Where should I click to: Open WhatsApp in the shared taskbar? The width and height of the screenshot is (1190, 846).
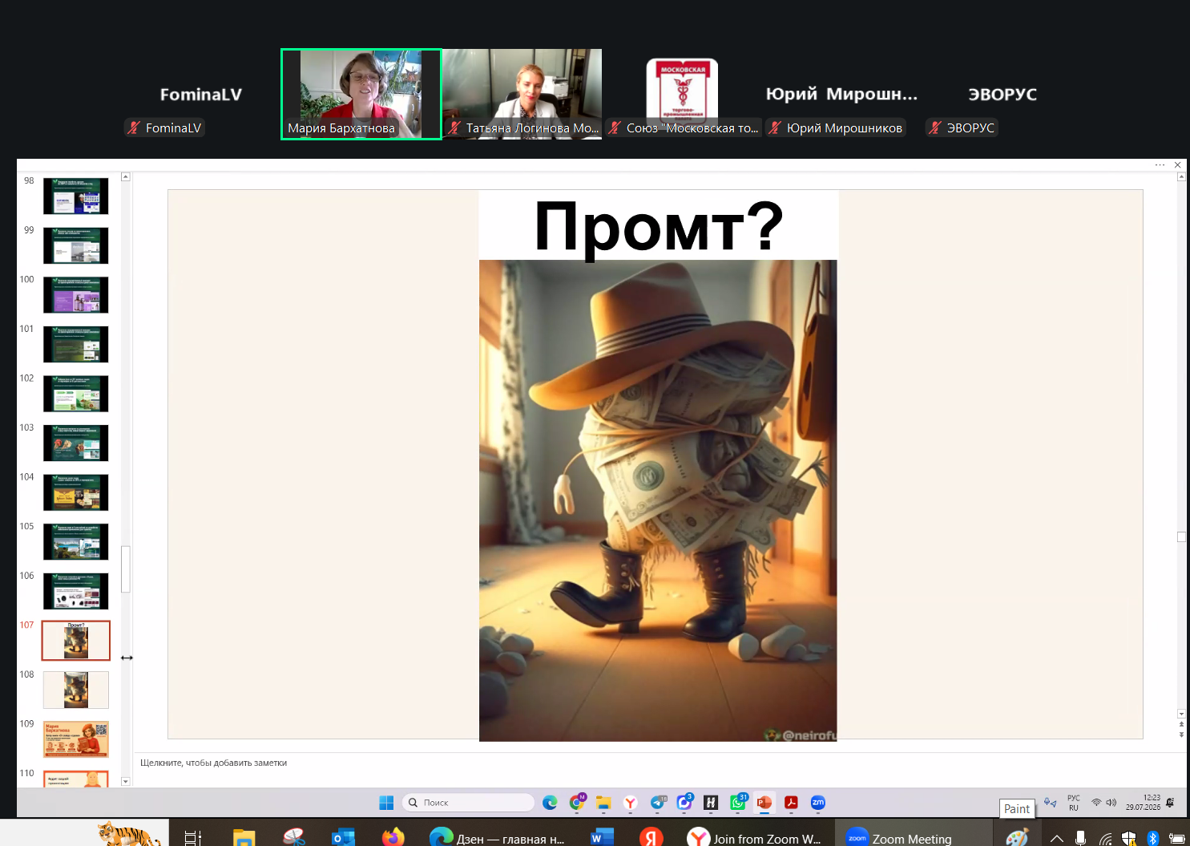tap(738, 803)
